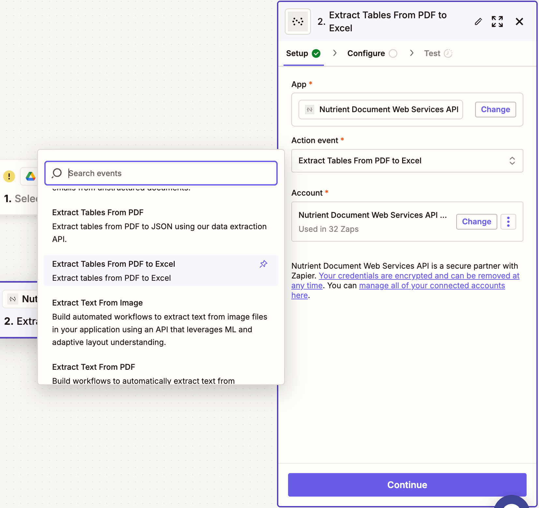Click the search magnifier icon
Image resolution: width=539 pixels, height=508 pixels.
pos(57,173)
